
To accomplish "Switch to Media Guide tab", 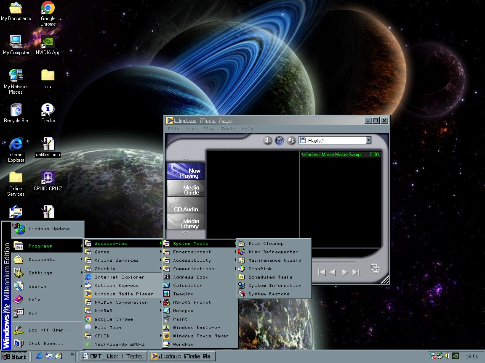I will [186, 188].
